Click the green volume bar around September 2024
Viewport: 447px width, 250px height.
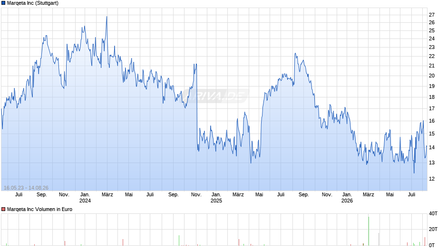(x=179, y=240)
